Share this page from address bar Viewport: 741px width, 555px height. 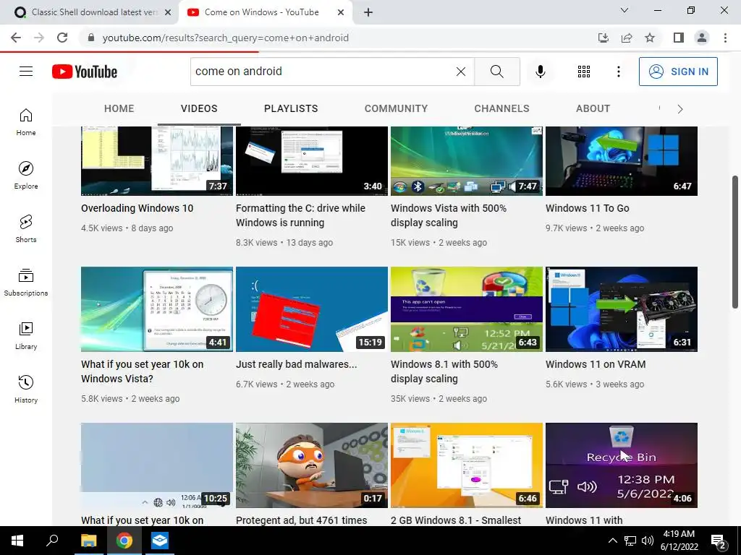pyautogui.click(x=627, y=38)
